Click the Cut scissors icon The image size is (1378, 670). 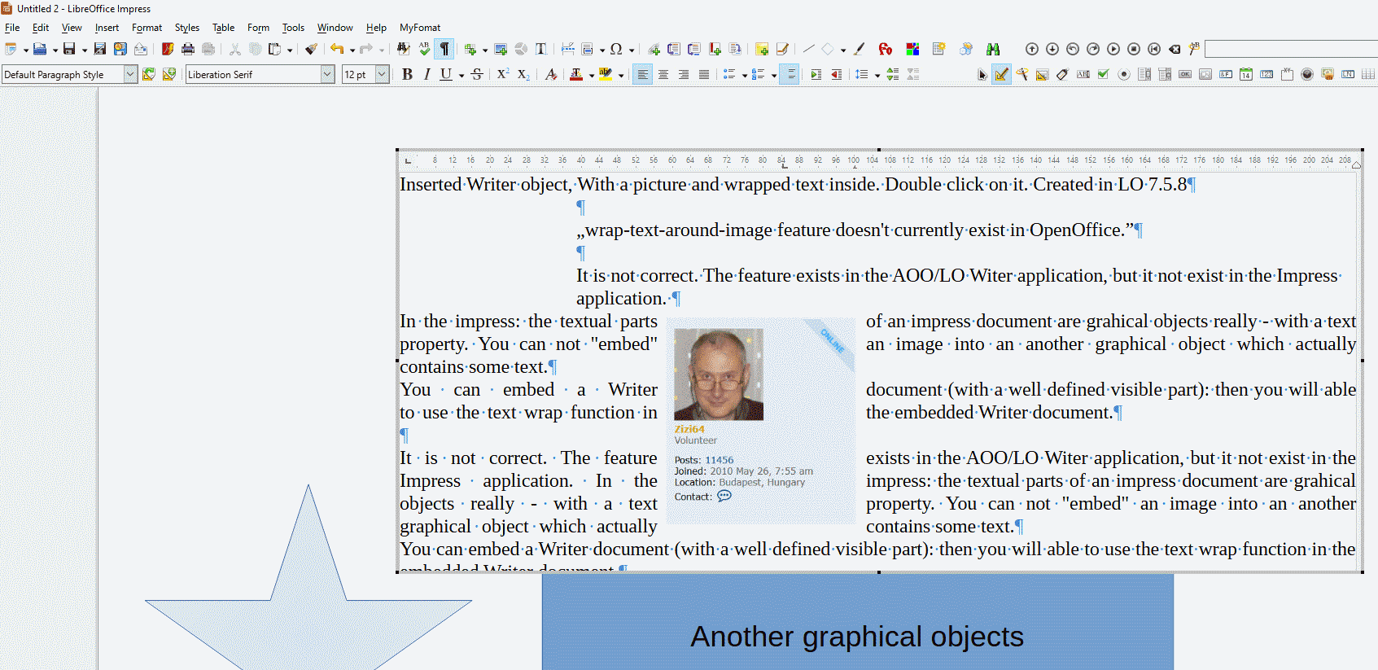[235, 49]
